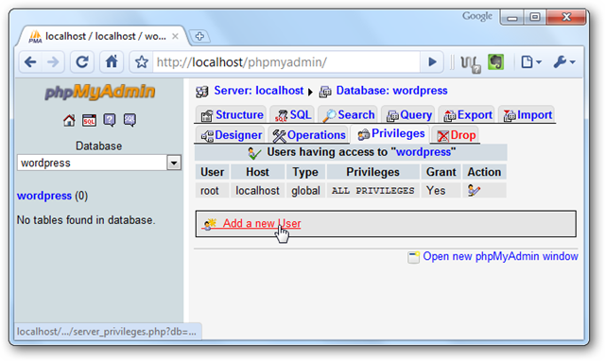Image resolution: width=605 pixels, height=361 pixels.
Task: Open the Query tab
Action: point(408,114)
